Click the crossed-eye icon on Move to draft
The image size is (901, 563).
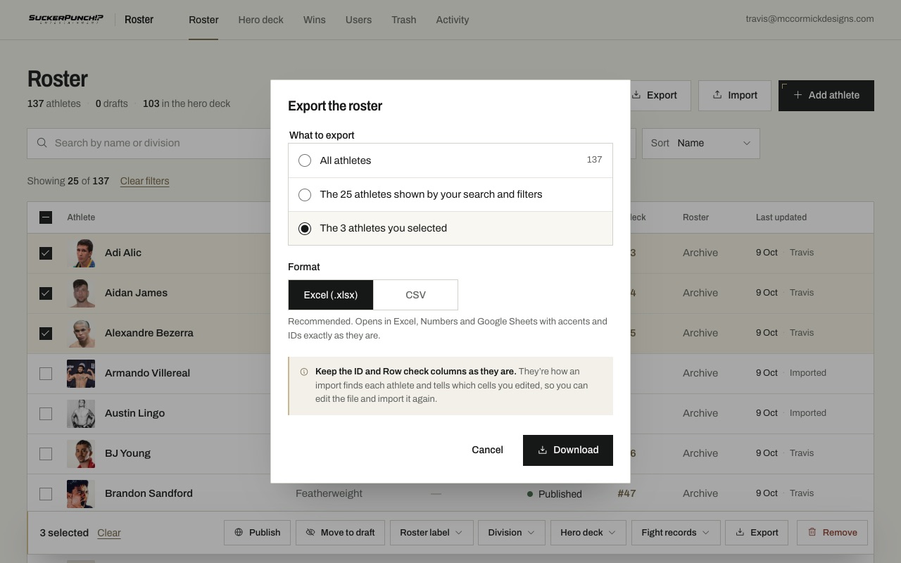pyautogui.click(x=310, y=533)
